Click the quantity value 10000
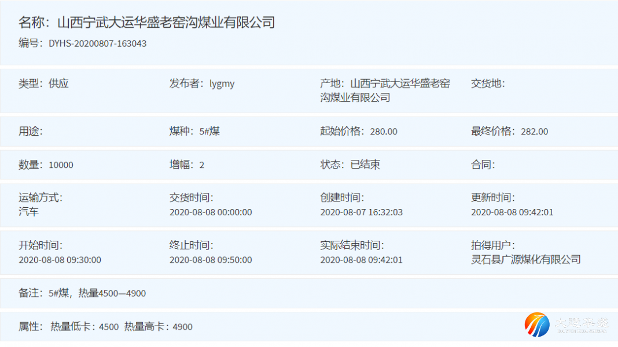This screenshot has height=347, width=618. (x=61, y=165)
